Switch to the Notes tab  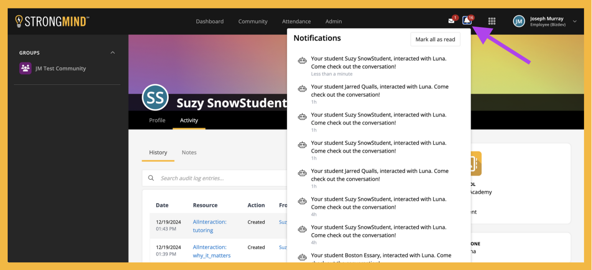tap(189, 152)
